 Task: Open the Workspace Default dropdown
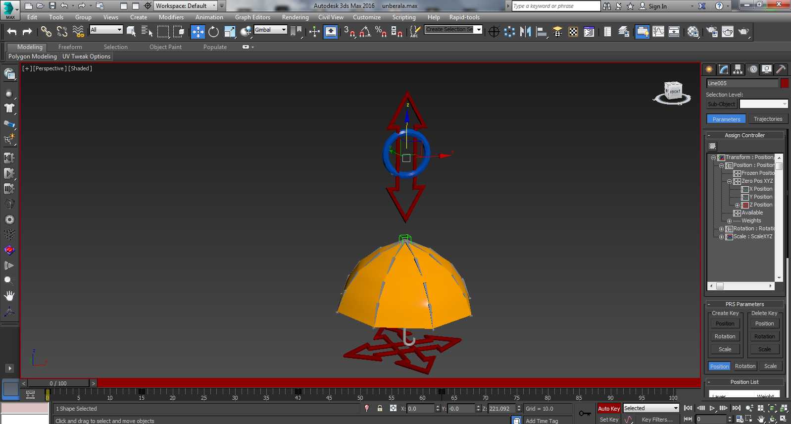[186, 6]
